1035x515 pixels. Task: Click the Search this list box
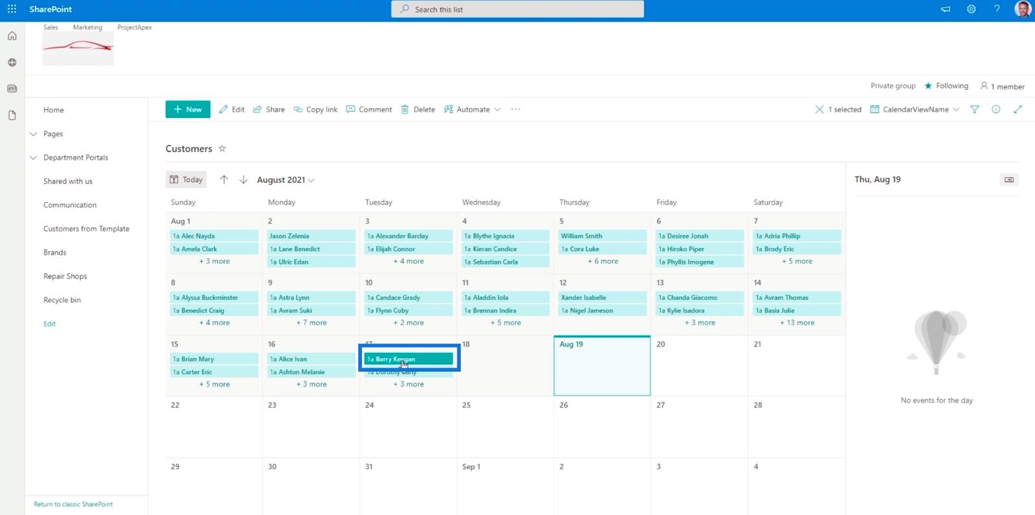coord(517,9)
